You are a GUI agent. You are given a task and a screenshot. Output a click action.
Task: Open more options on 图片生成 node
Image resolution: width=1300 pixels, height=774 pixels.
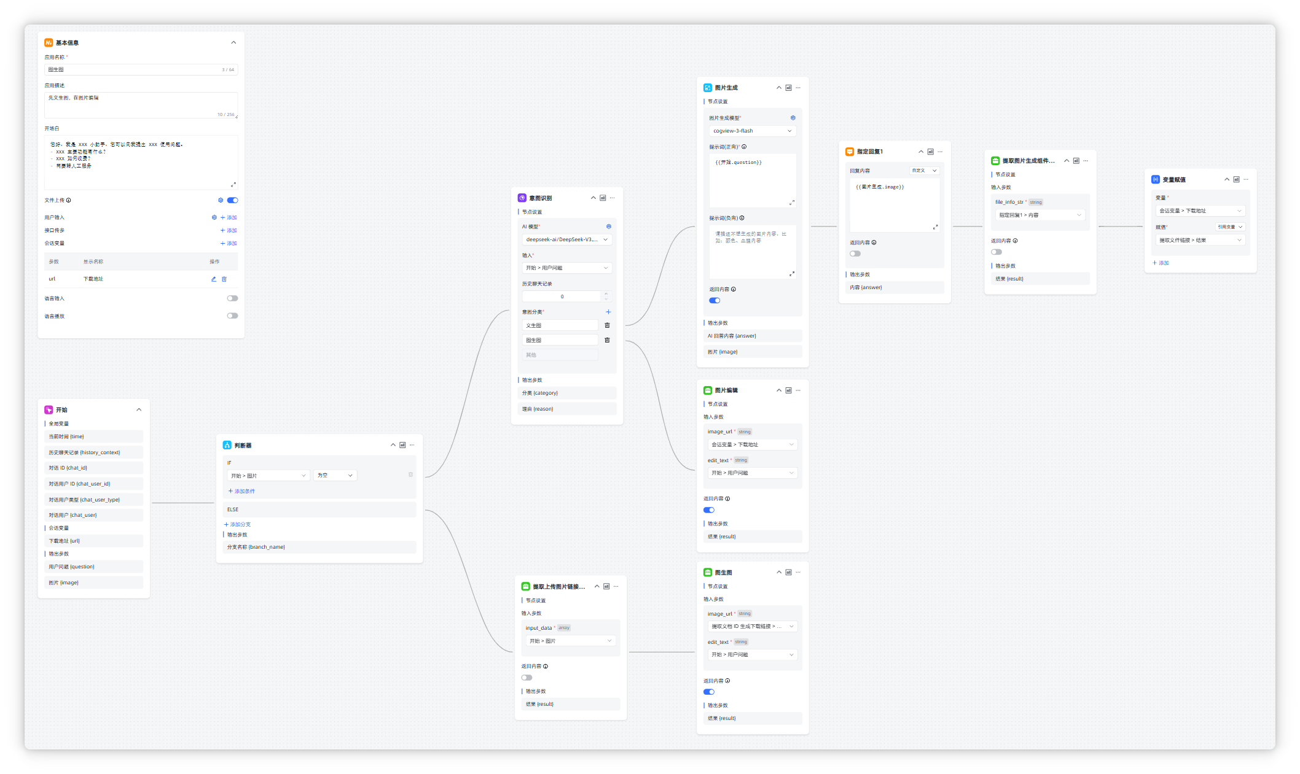pyautogui.click(x=798, y=88)
